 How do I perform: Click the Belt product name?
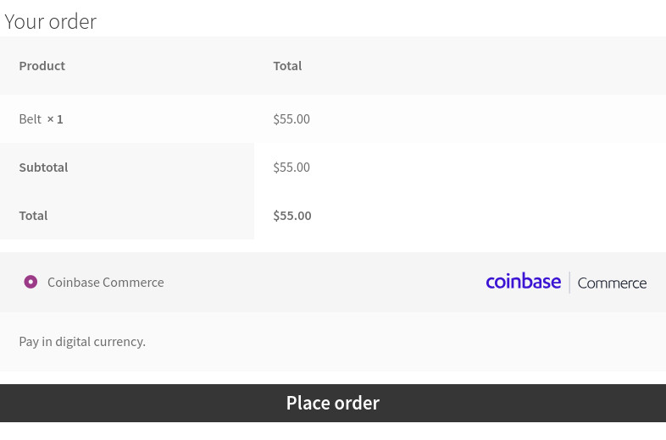[30, 119]
